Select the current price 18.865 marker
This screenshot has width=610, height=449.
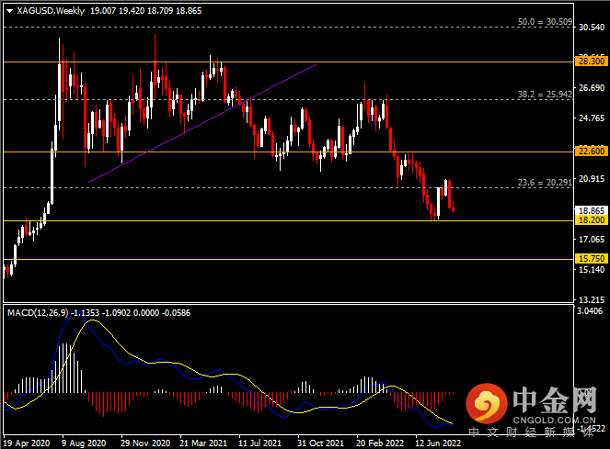point(589,210)
